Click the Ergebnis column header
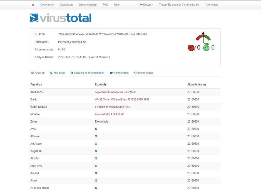The image size is (261, 190). 101,84
